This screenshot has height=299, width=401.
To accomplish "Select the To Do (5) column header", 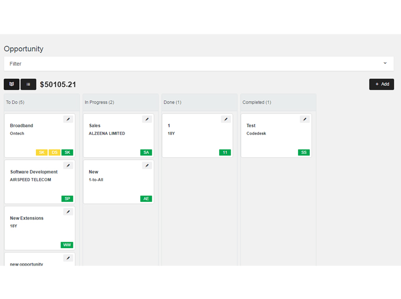I will (x=15, y=102).
